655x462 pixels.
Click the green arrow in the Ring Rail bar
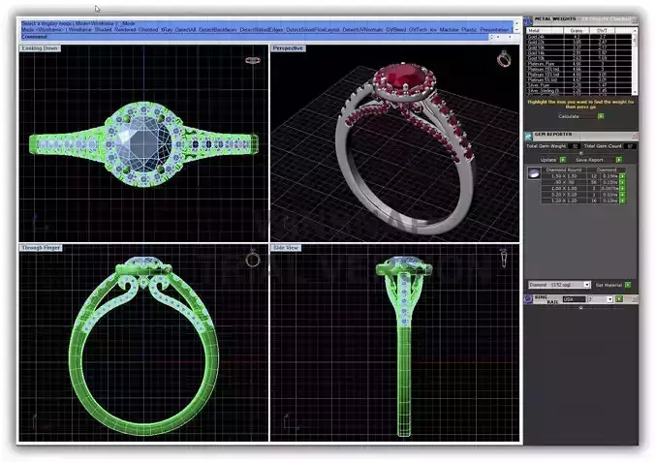click(x=619, y=299)
